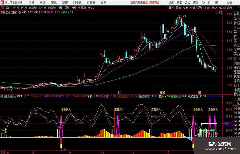Click the diamond icon above price scale

coord(217,13)
